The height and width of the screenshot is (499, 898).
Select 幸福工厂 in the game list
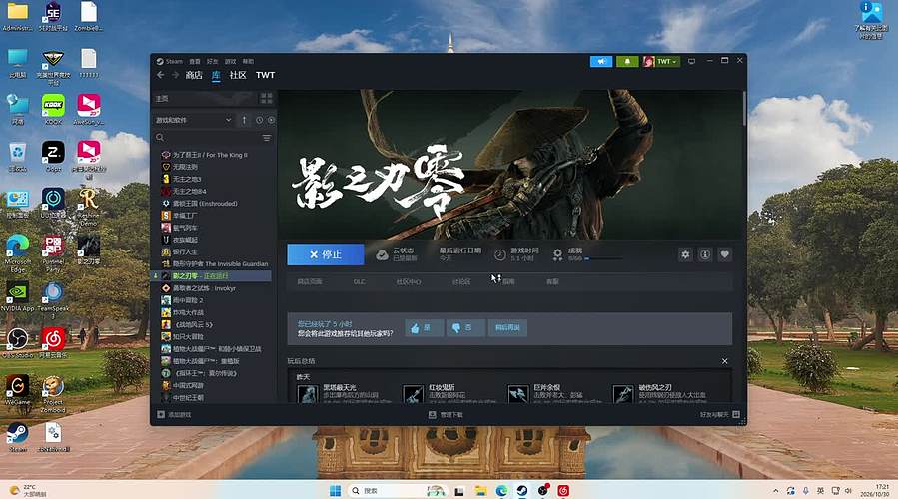click(185, 216)
